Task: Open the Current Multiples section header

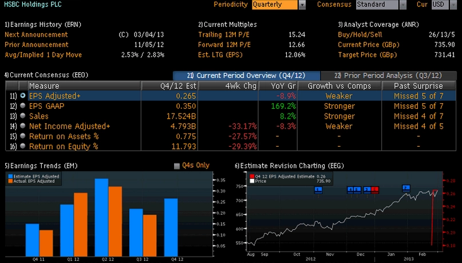Action: click(x=227, y=25)
